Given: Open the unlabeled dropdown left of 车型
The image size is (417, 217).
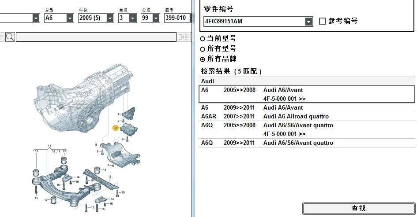Looking at the screenshot, I should pyautogui.click(x=36, y=18).
